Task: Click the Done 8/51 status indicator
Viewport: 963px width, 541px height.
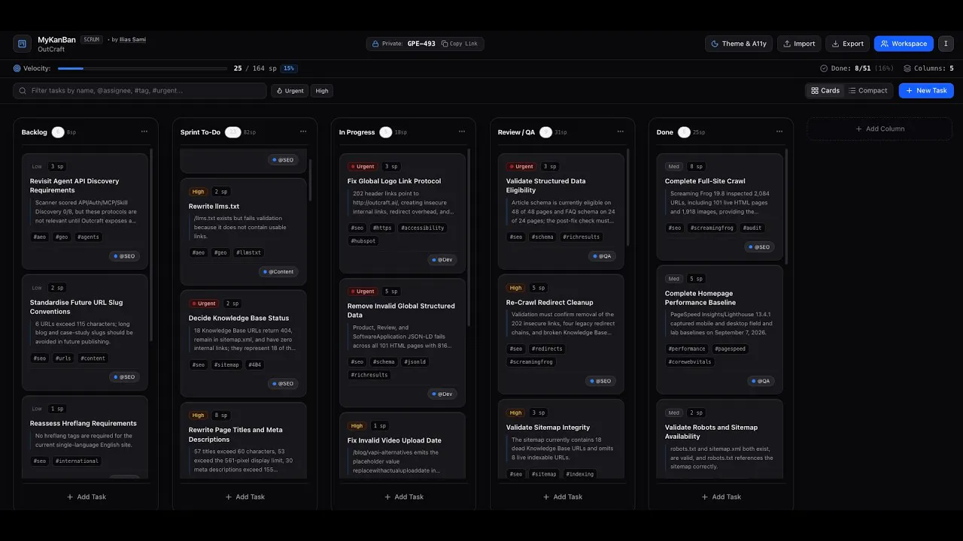Action: click(x=856, y=68)
